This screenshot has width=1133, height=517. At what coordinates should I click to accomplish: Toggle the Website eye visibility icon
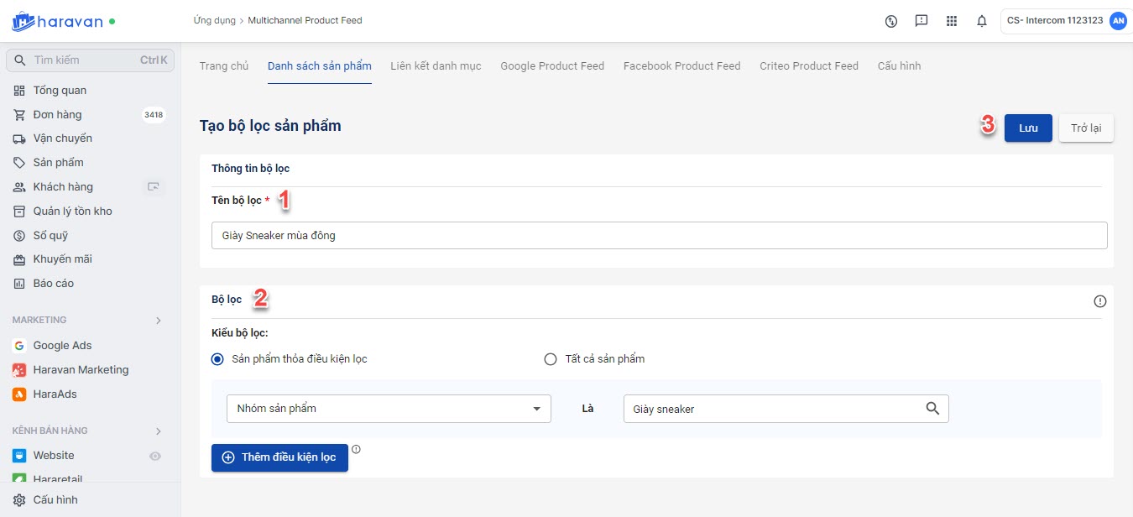154,456
